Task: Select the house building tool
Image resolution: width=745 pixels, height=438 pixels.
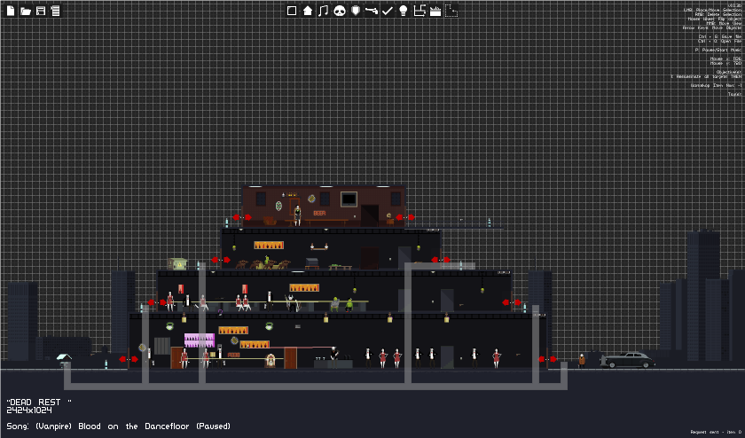Action: coord(308,11)
